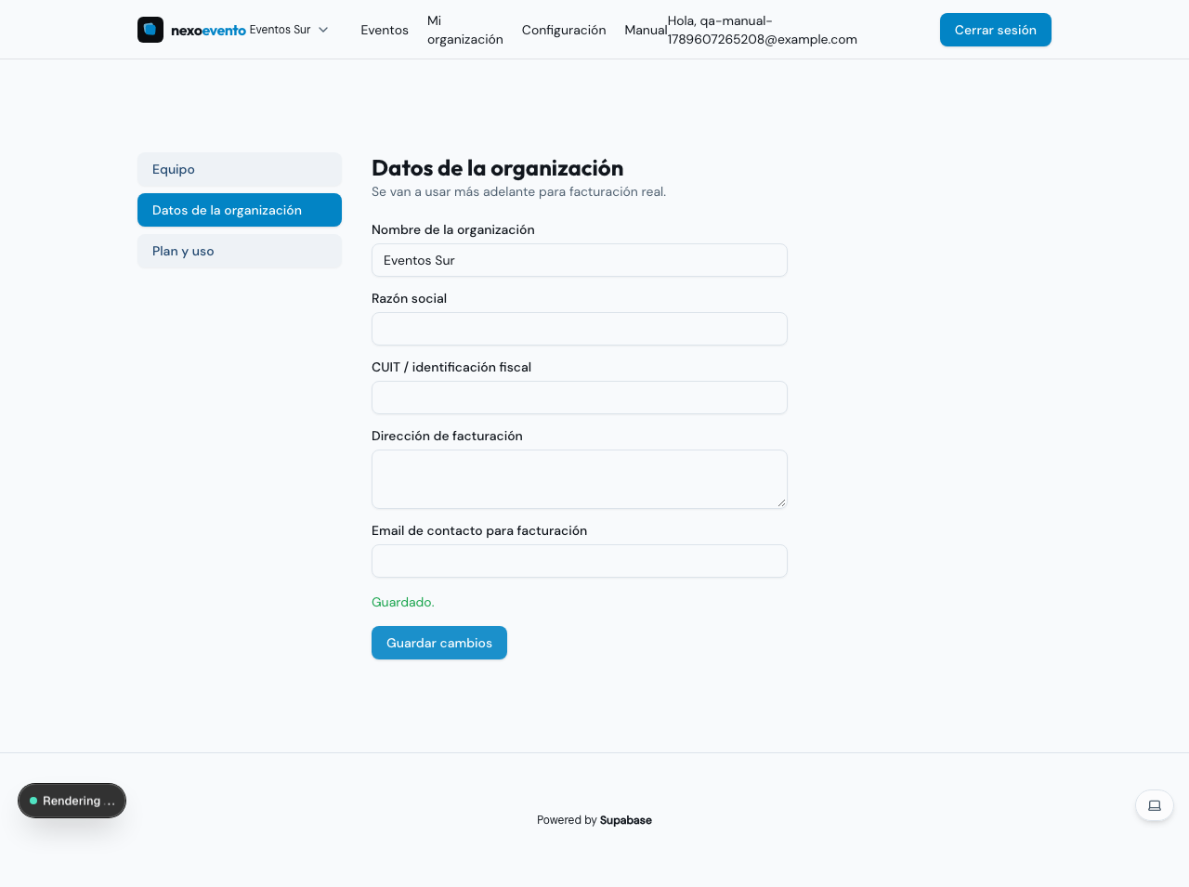This screenshot has width=1189, height=887.
Task: Click the Dirección de facturación textarea
Action: 580,479
